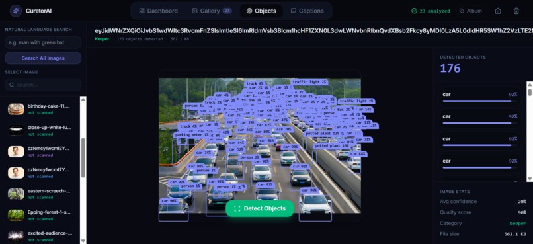The height and width of the screenshot is (244, 533).
Task: Click the 'potted plant 10%' detection label
Action: (331, 145)
